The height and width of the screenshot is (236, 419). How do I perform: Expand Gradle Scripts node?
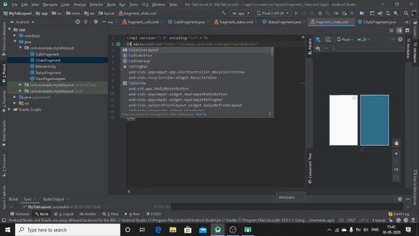click(x=10, y=109)
